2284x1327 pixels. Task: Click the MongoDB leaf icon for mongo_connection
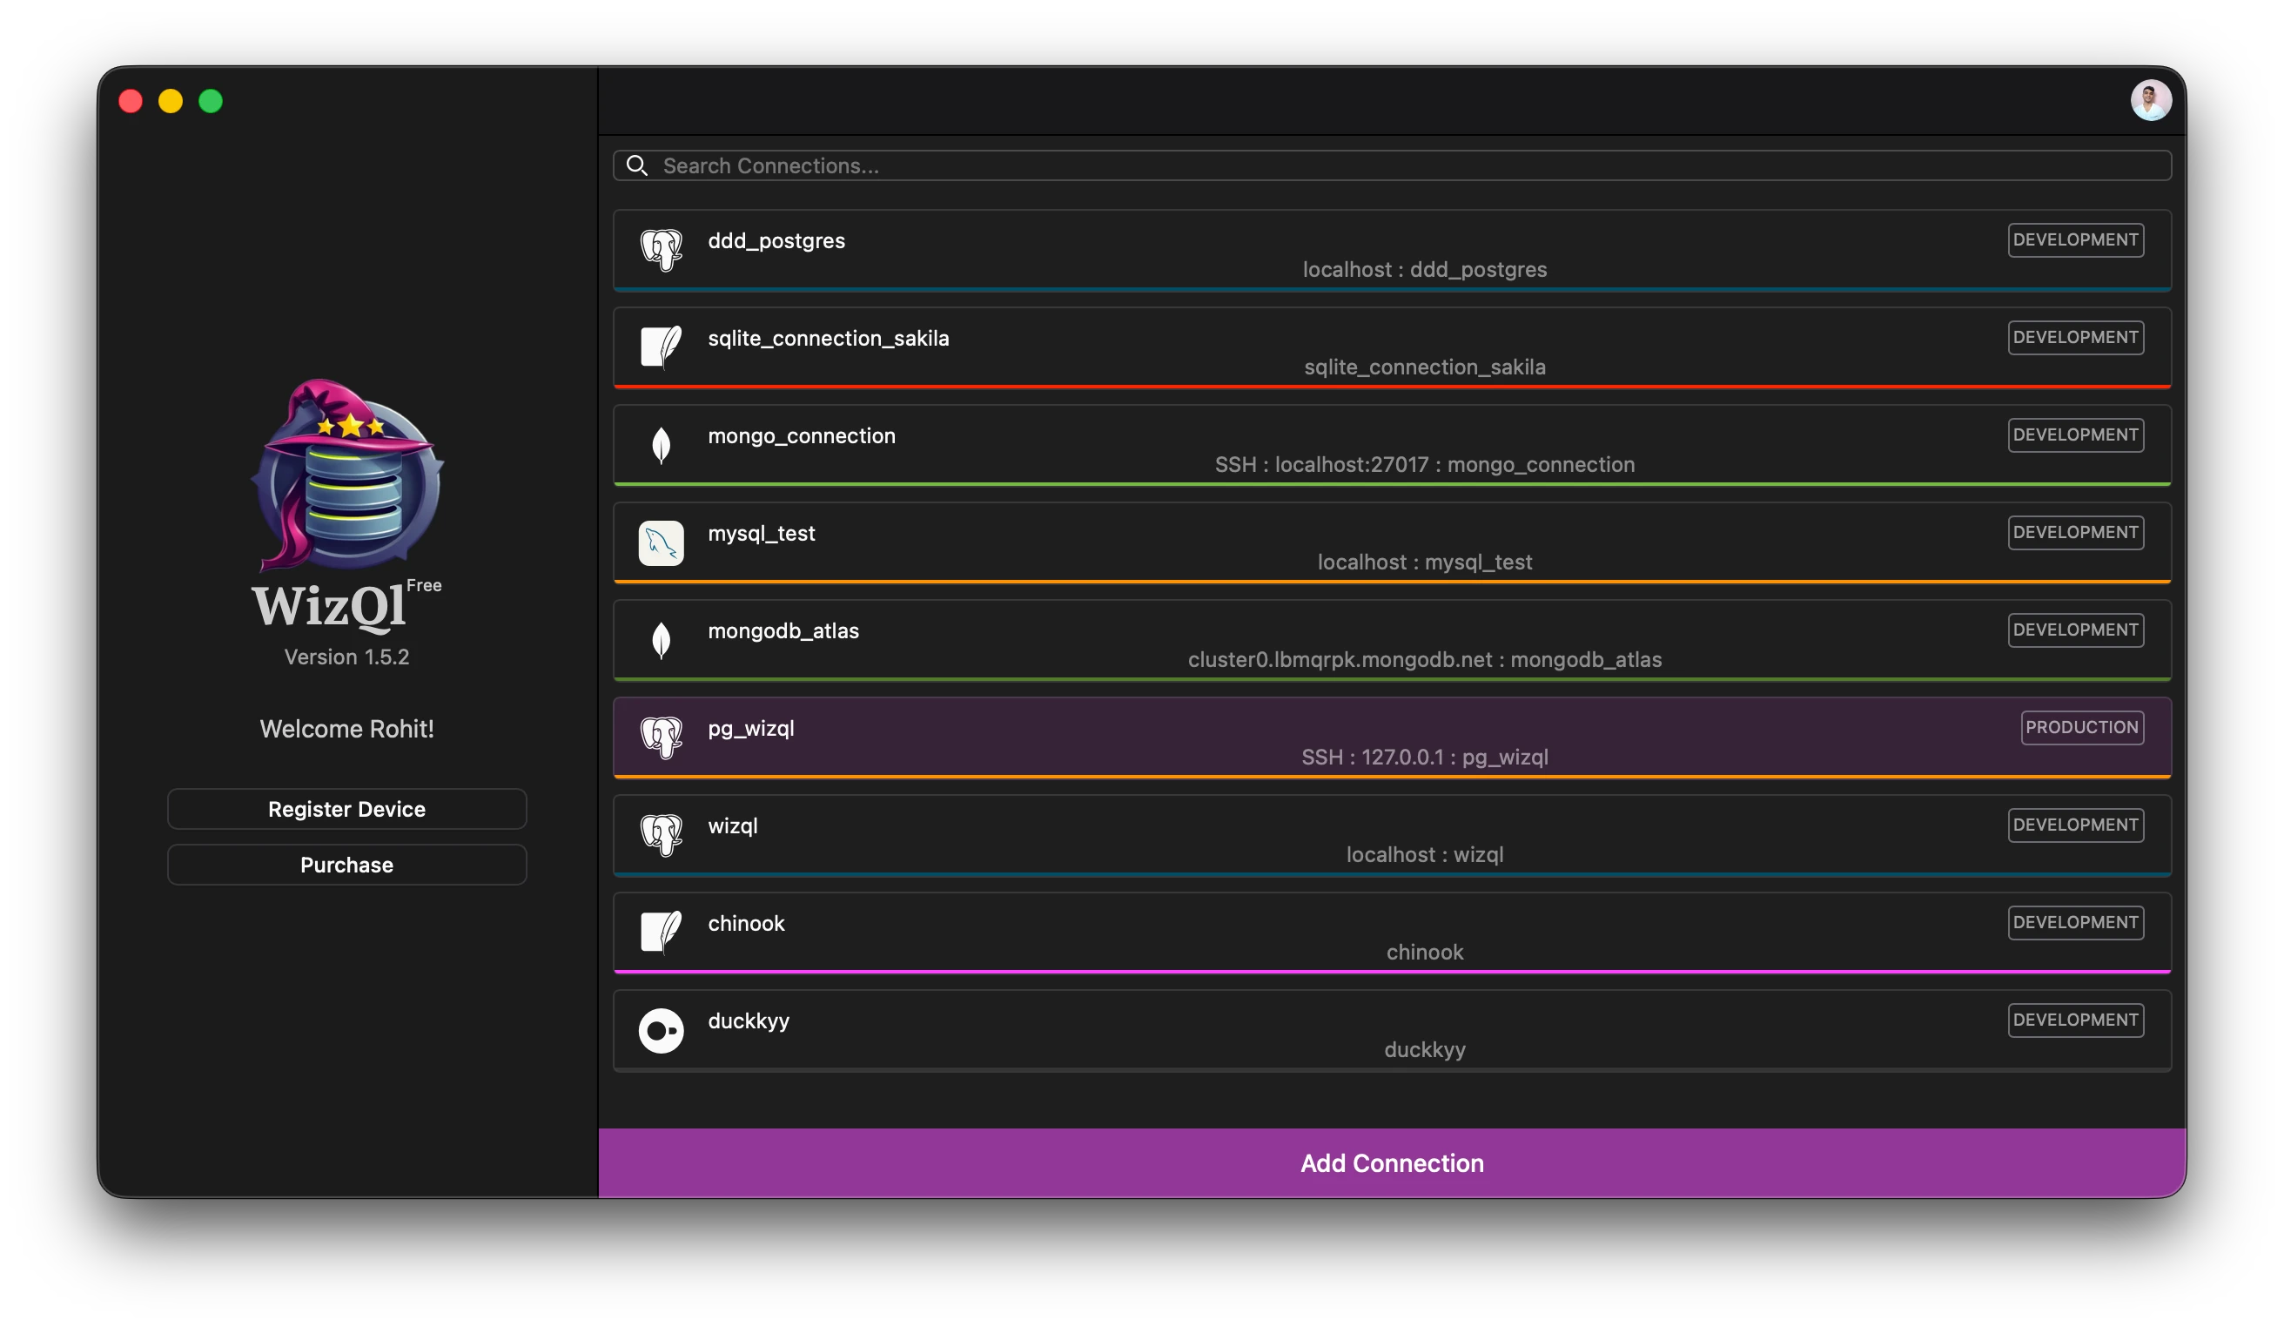point(661,445)
